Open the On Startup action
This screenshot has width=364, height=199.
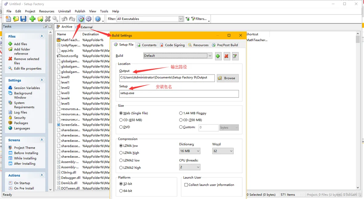22,183
